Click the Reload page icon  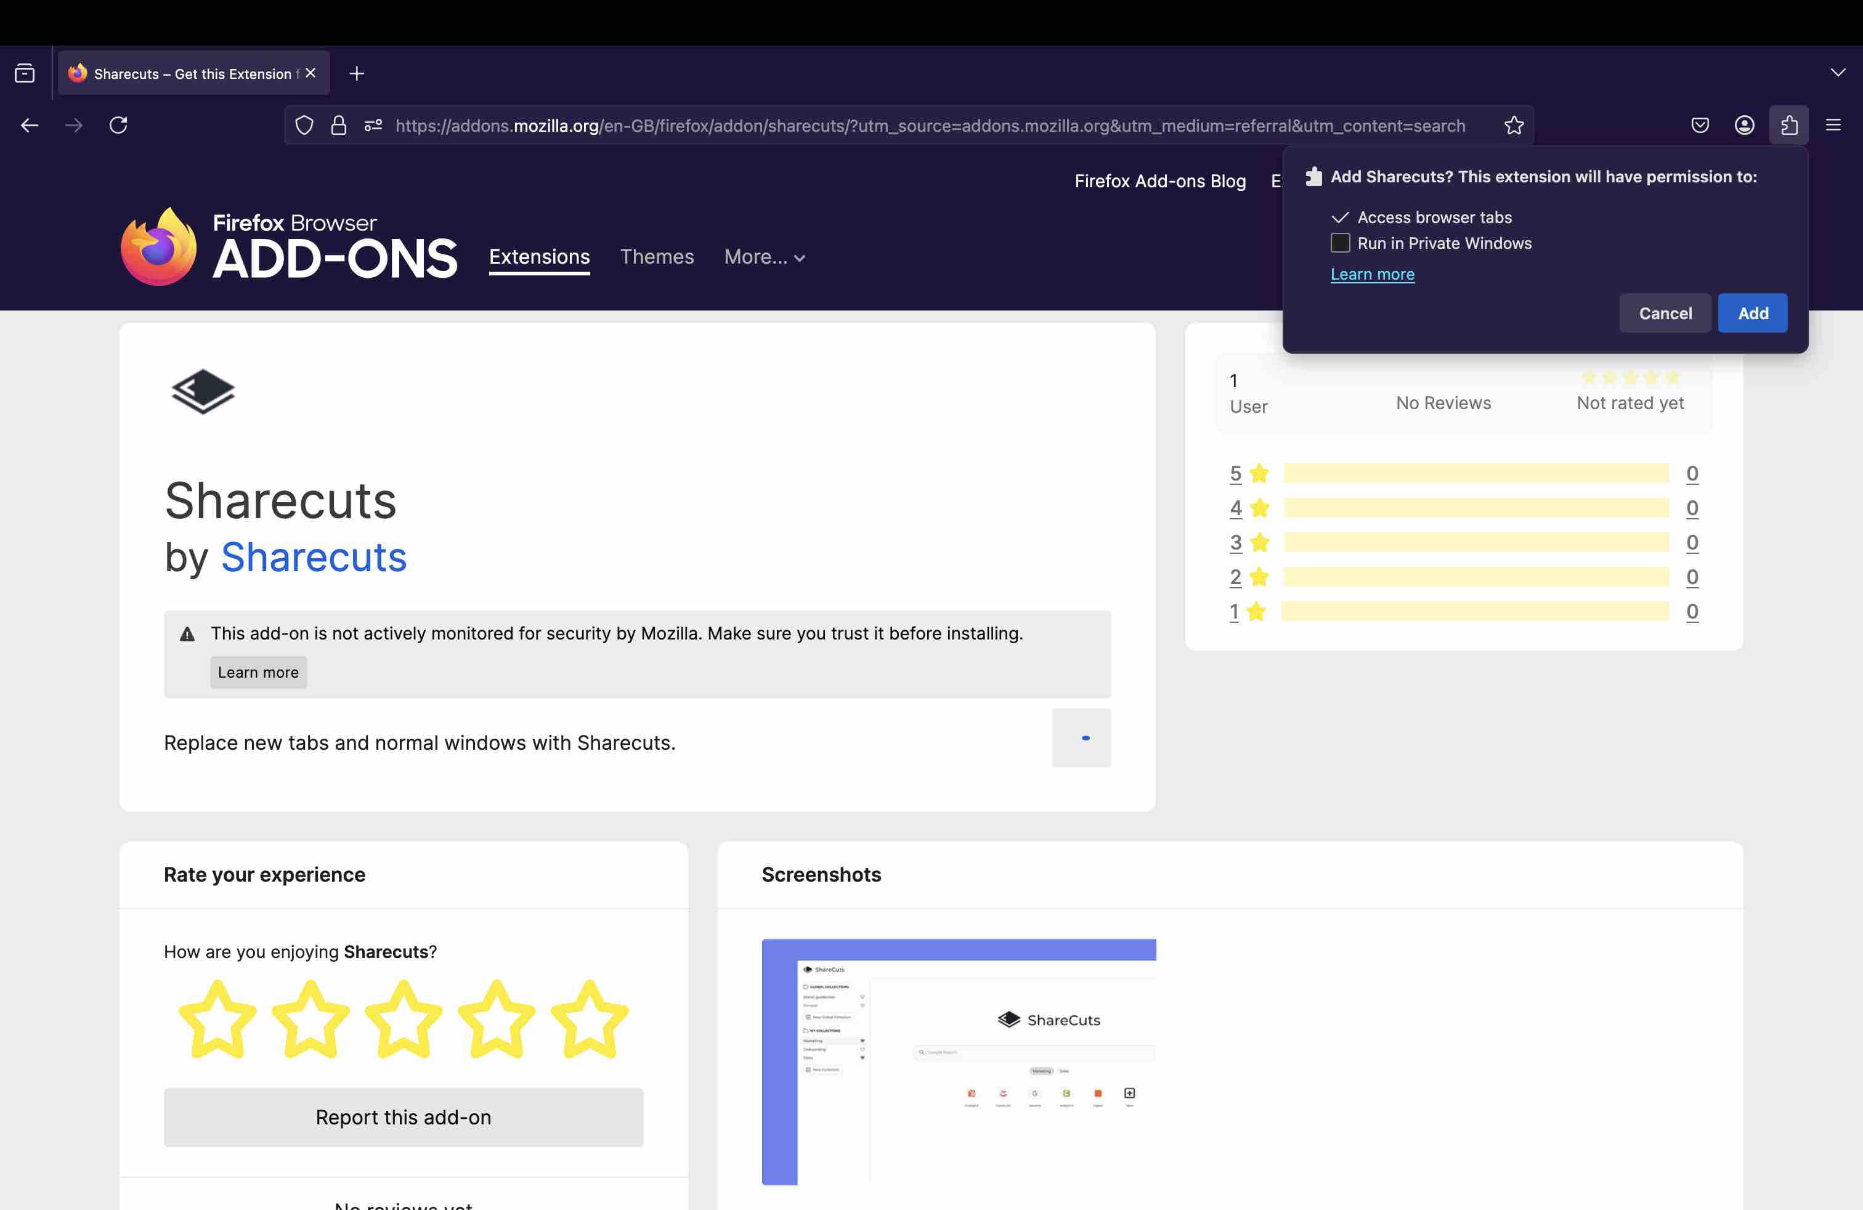[x=118, y=125]
